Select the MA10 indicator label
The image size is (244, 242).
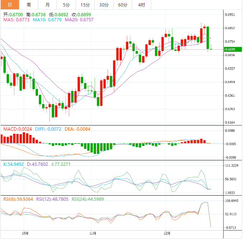(47, 20)
